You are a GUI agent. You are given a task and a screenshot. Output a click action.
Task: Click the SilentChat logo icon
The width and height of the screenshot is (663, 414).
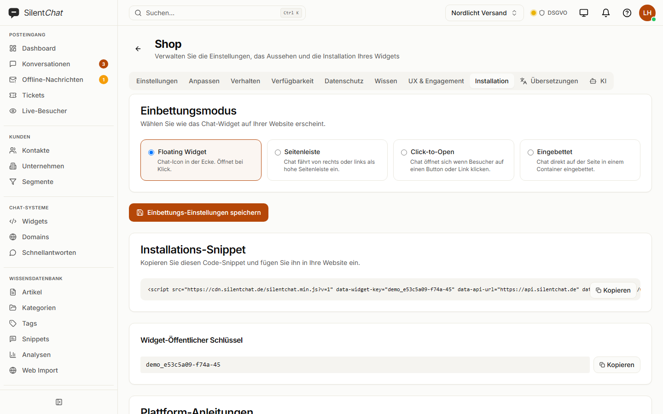tap(14, 13)
